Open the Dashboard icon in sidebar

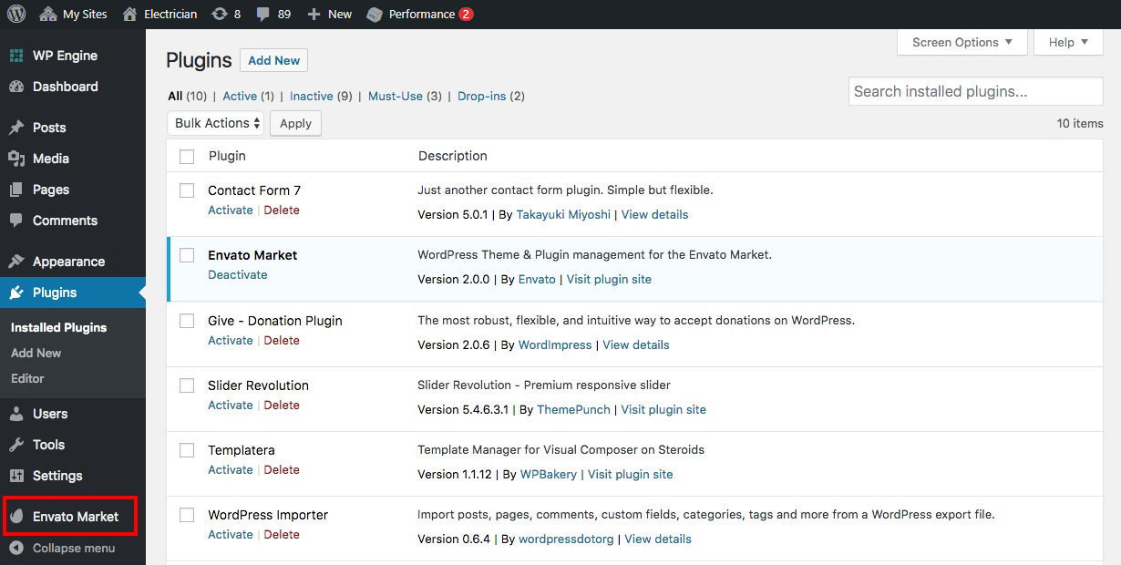[x=16, y=87]
